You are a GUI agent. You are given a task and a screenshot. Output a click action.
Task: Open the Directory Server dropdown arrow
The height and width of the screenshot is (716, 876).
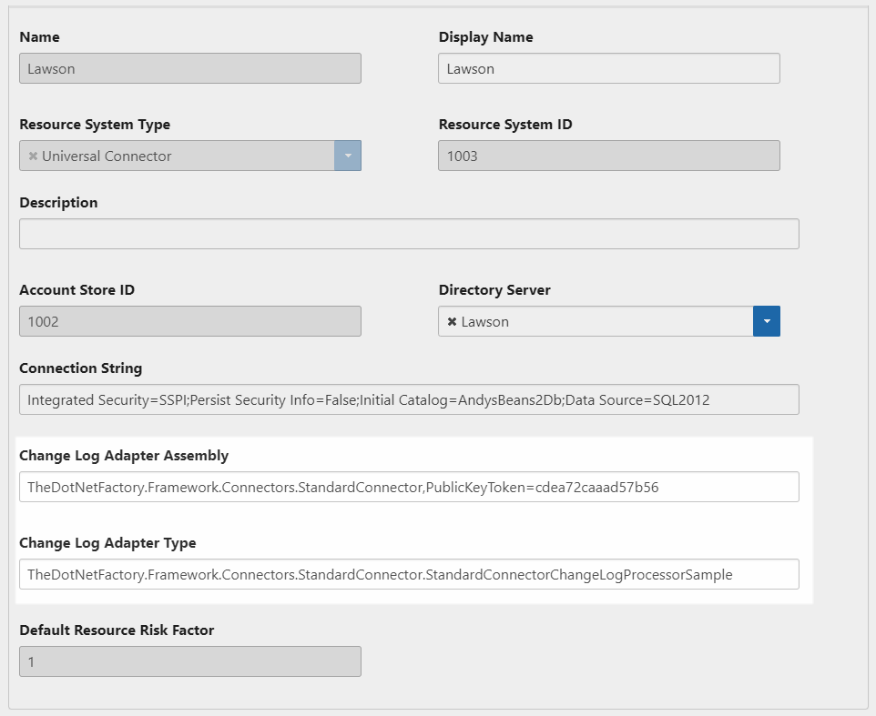[766, 321]
